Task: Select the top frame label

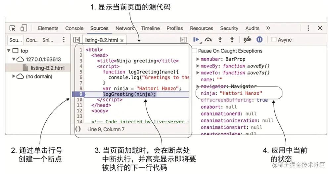Action: 24,51
